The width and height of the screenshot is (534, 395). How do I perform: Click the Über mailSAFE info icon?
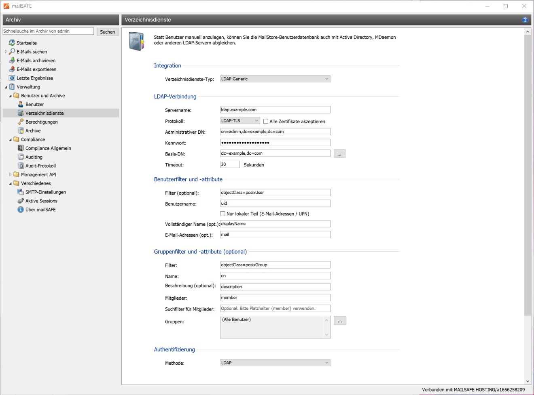click(x=21, y=210)
